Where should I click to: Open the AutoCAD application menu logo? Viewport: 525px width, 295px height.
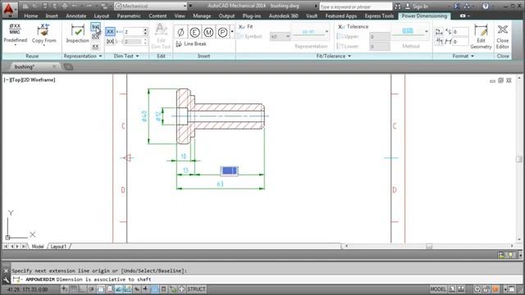click(x=9, y=9)
